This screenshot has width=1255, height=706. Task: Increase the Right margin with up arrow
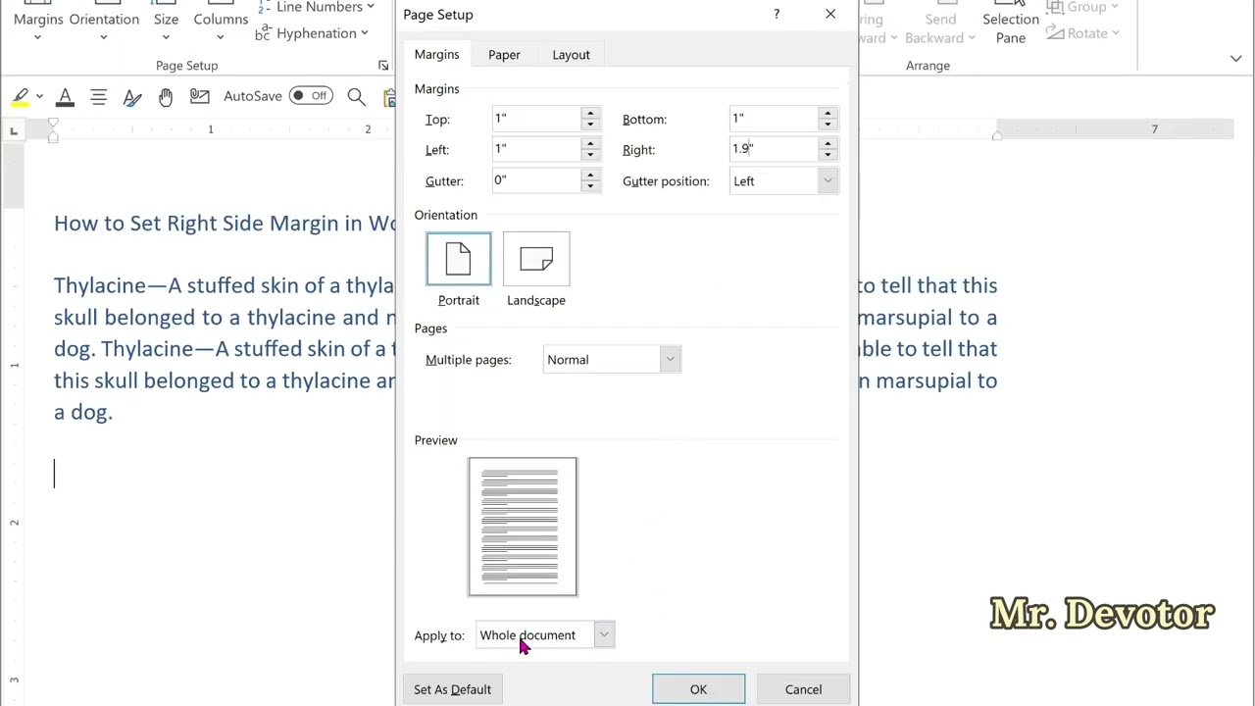pos(828,143)
